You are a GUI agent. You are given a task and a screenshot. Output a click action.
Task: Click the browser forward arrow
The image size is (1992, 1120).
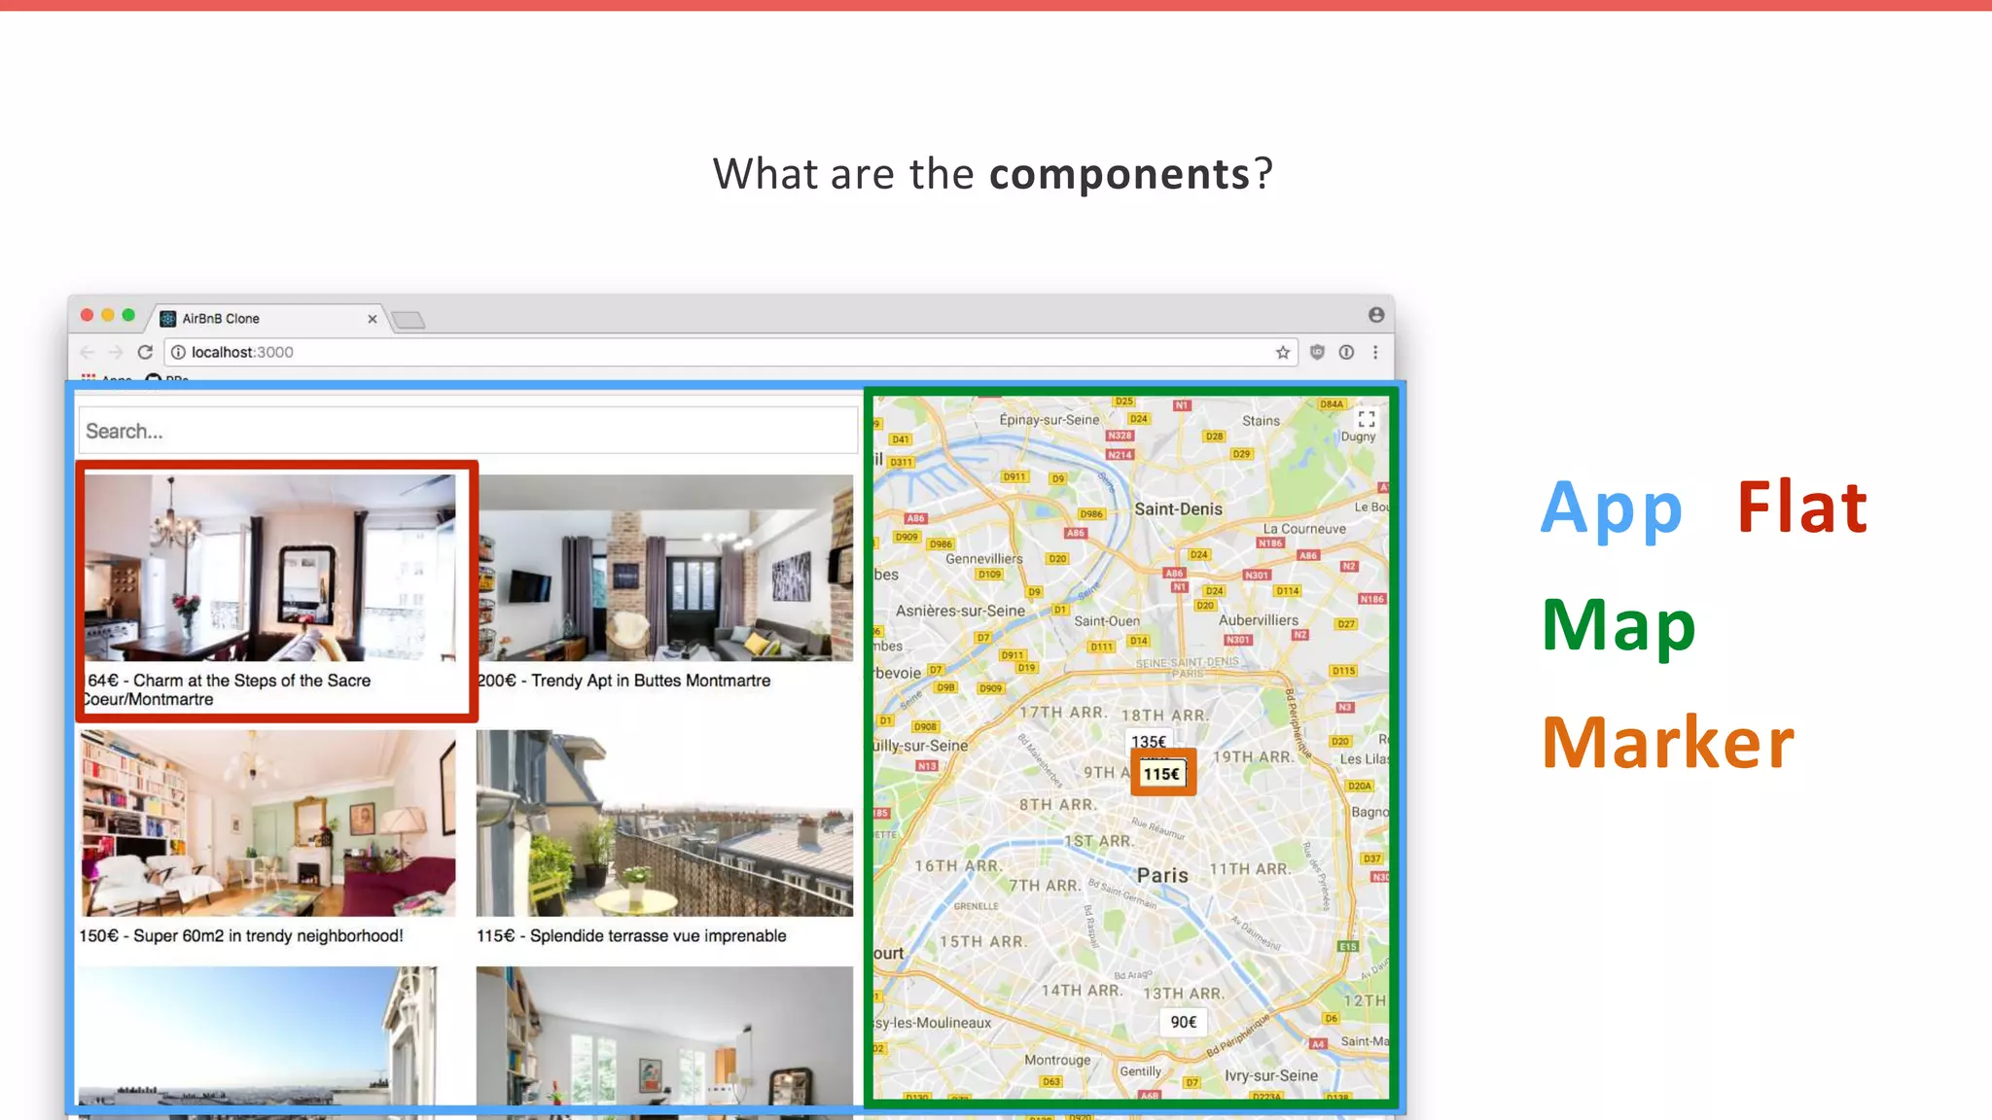point(116,352)
